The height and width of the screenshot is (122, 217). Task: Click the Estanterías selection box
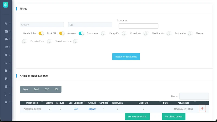[139, 26]
